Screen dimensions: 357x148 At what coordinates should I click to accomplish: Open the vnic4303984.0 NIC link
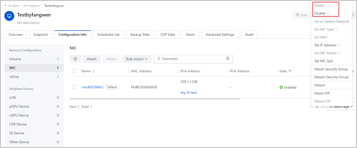pos(92,87)
